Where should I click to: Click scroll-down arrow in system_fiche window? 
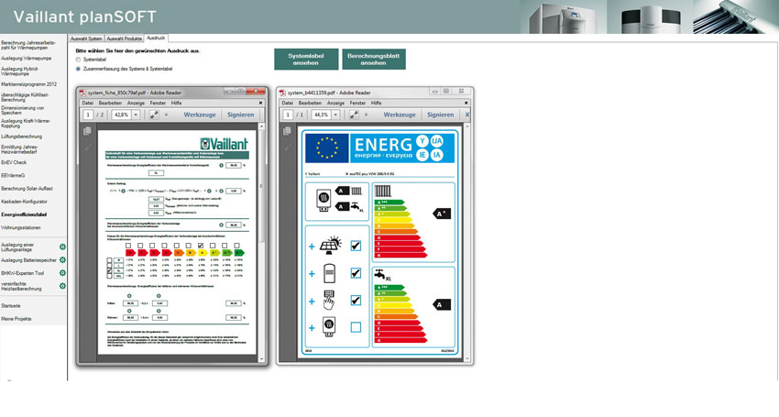pos(262,358)
